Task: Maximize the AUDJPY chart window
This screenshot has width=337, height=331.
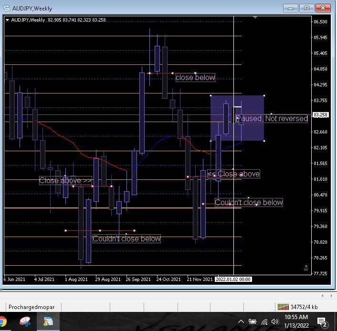Action: [306, 8]
